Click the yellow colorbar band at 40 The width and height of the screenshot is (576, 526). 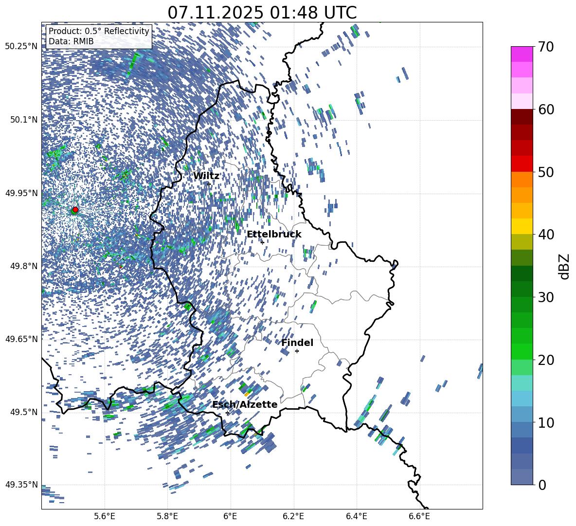coord(522,226)
